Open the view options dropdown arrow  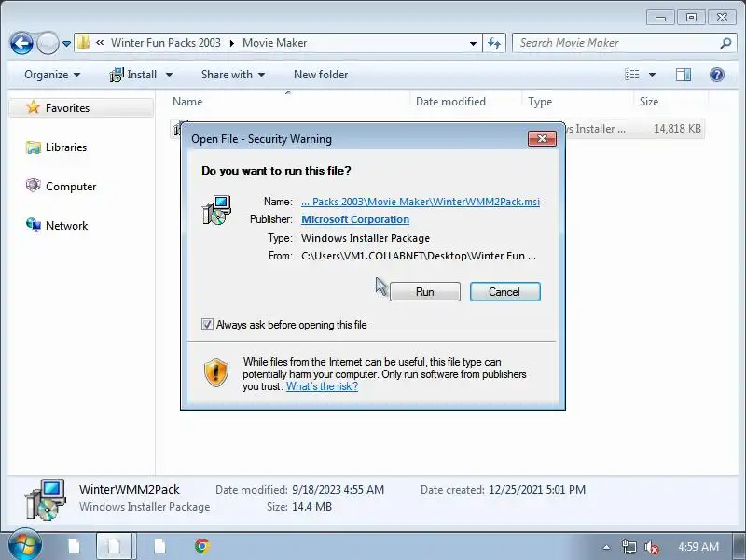tap(652, 75)
